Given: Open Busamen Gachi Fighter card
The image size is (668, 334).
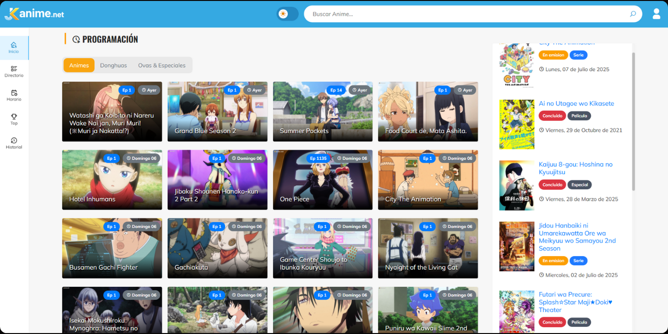Looking at the screenshot, I should tap(112, 248).
